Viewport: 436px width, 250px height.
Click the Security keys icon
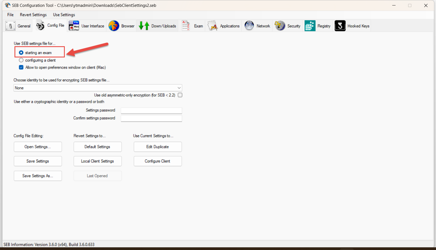point(280,26)
